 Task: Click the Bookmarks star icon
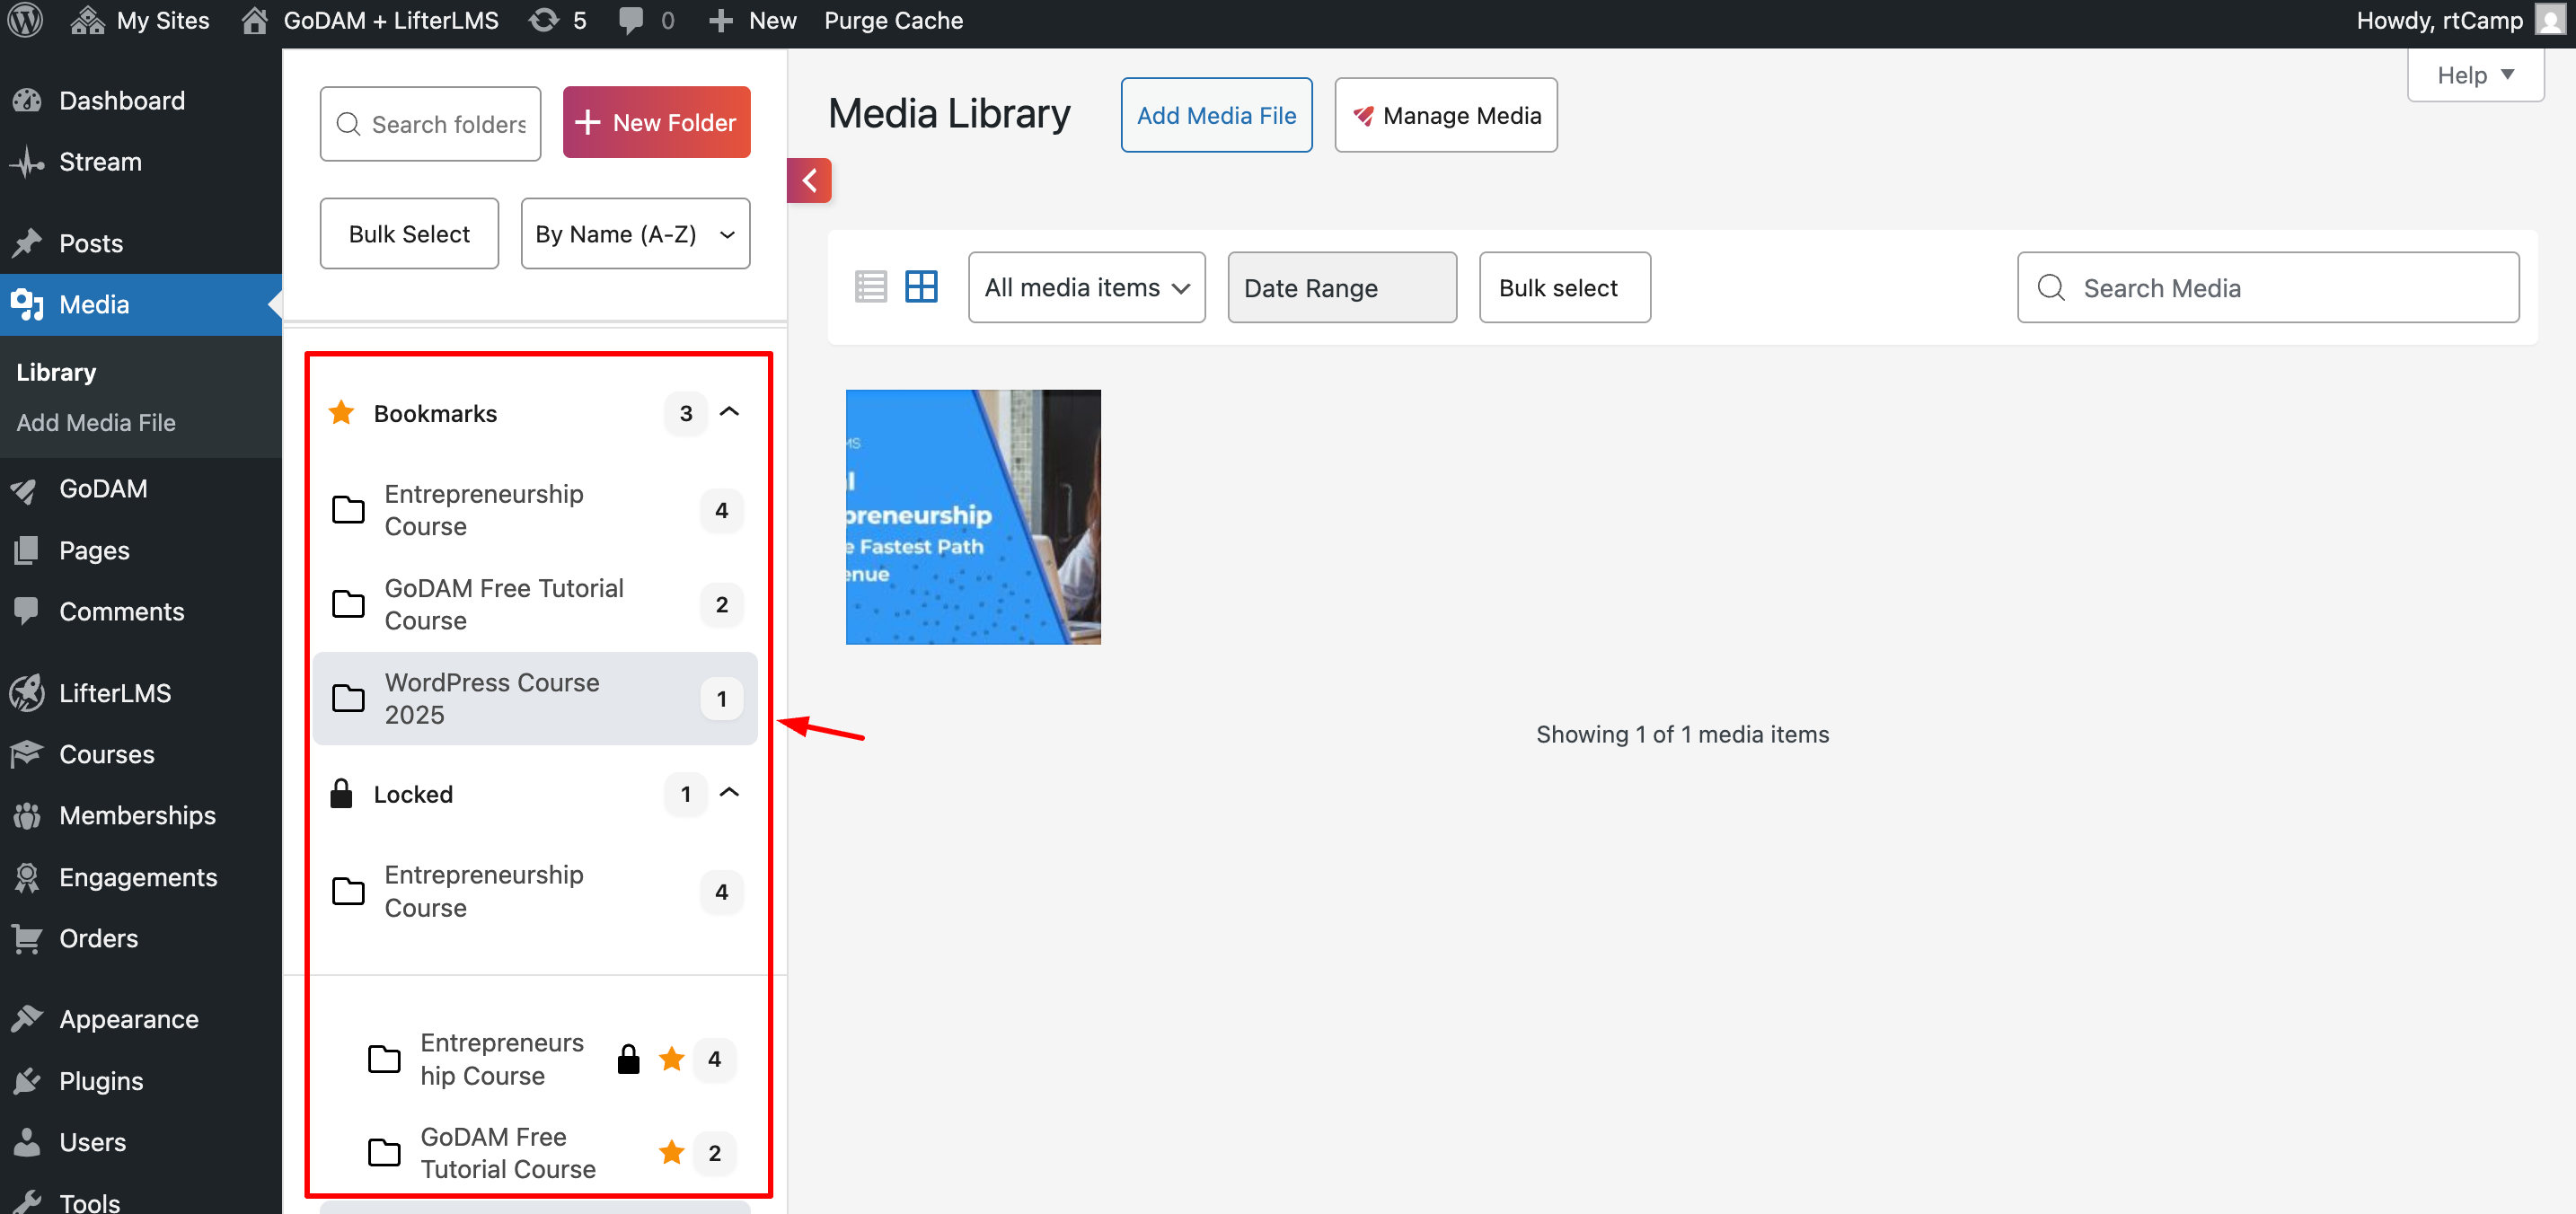click(341, 412)
